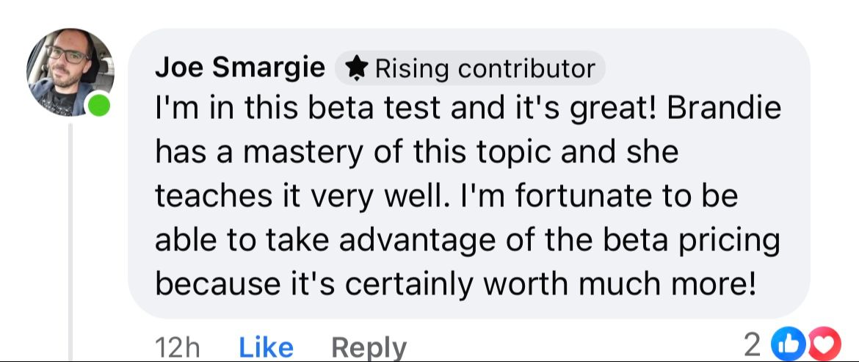859x362 pixels.
Task: Open Joe Smargie's profile picture
Action: coord(70,71)
